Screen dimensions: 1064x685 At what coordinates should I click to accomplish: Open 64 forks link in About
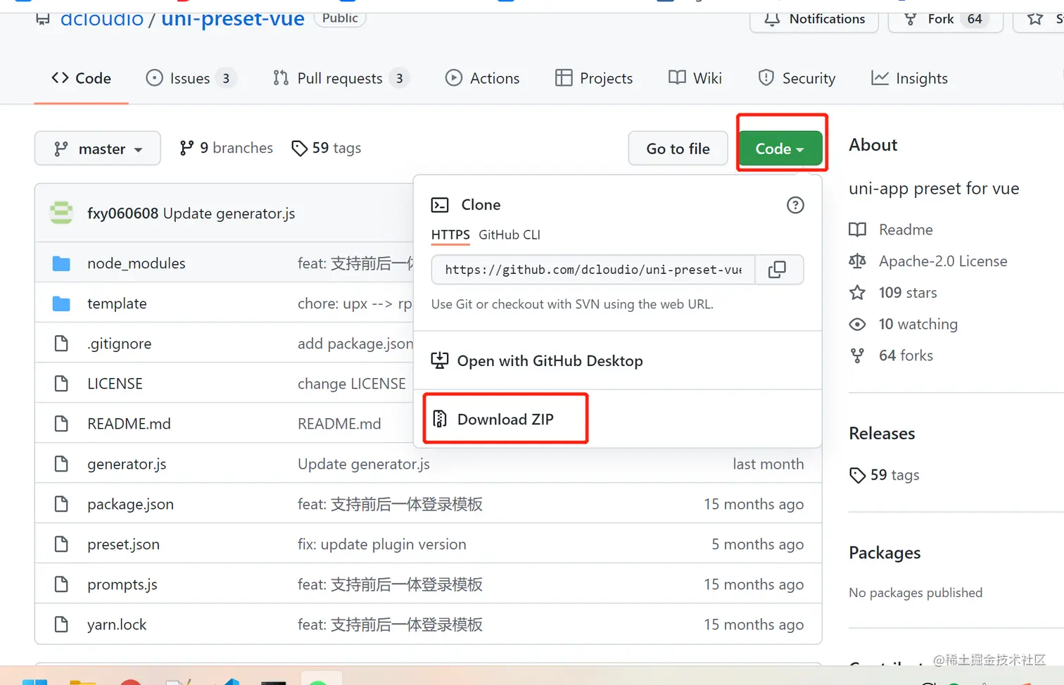pyautogui.click(x=906, y=356)
